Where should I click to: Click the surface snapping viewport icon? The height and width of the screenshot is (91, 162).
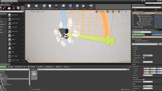pyautogui.click(x=105, y=12)
